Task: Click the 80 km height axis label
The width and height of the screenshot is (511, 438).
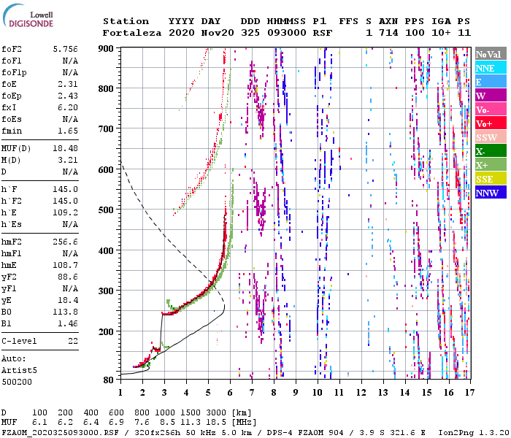Action: pos(109,380)
